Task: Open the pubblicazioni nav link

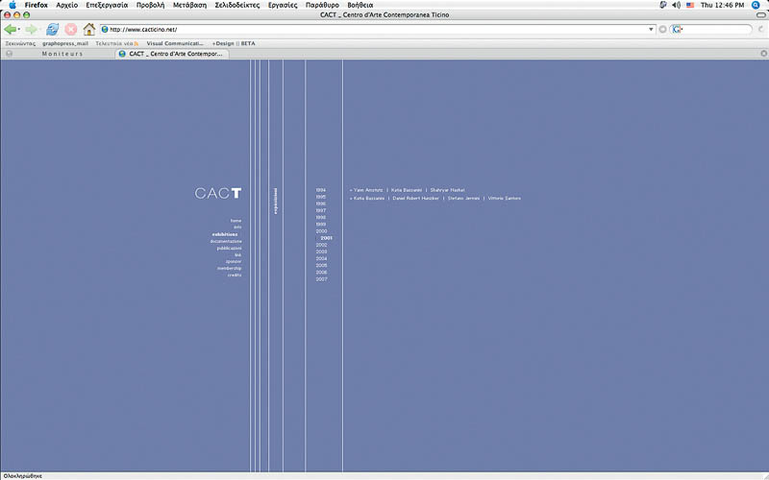Action: point(229,249)
